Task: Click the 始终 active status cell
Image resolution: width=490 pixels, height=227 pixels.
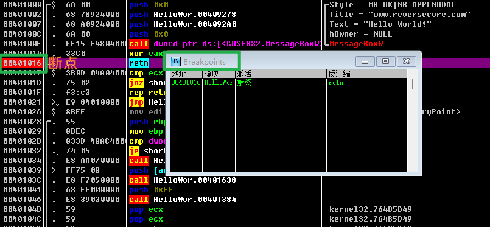Action: [244, 83]
